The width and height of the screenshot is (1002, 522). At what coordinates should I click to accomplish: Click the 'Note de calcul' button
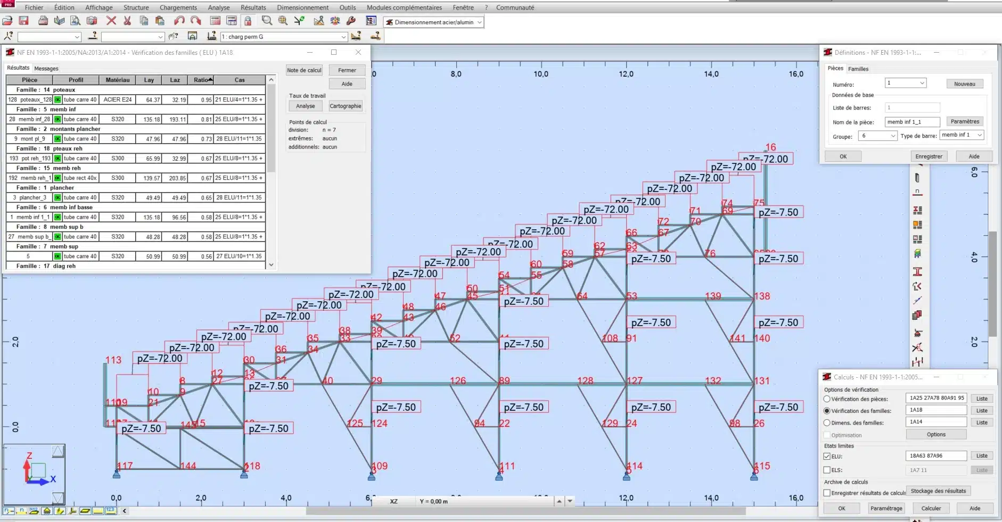click(x=304, y=70)
